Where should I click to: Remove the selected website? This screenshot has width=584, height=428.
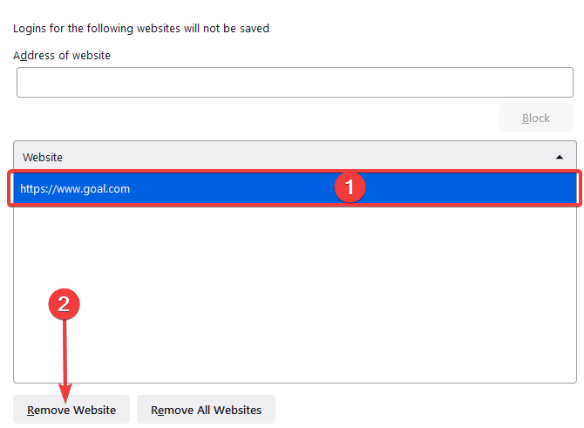point(71,410)
